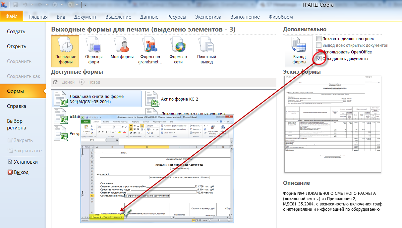402x228 pixels.
Task: Click the ГРАНД-Смета app icon in title bar
Action: click(4, 4)
